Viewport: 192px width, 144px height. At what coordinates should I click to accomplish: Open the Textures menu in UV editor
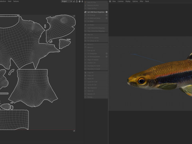point(16,1)
